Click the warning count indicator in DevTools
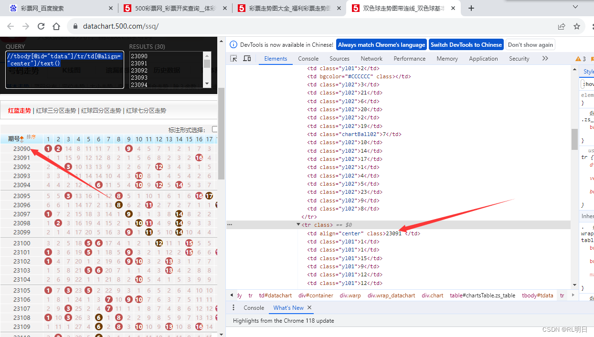The width and height of the screenshot is (594, 337). click(581, 59)
